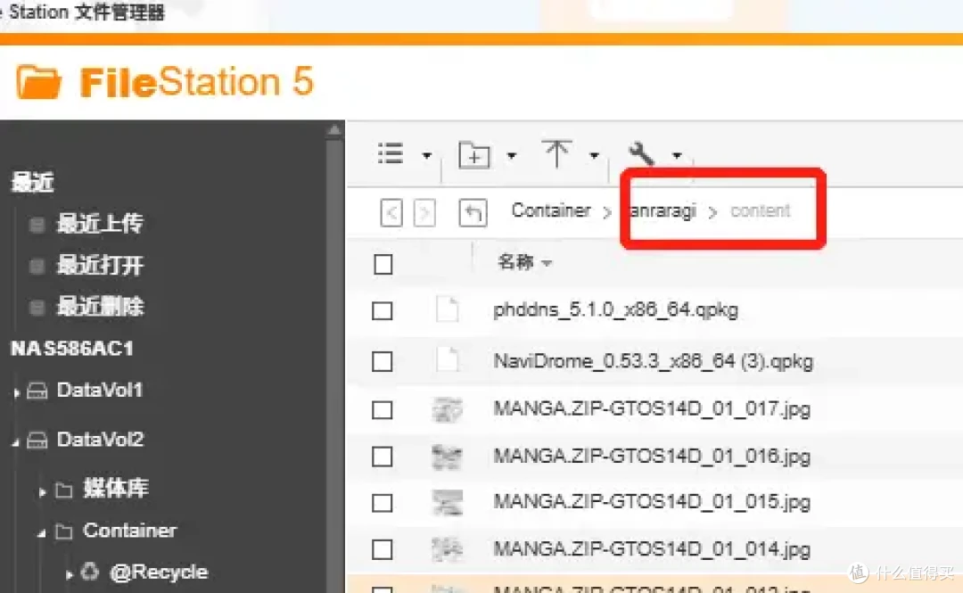Click the upload arrow icon
This screenshot has height=593, width=963.
pyautogui.click(x=556, y=153)
